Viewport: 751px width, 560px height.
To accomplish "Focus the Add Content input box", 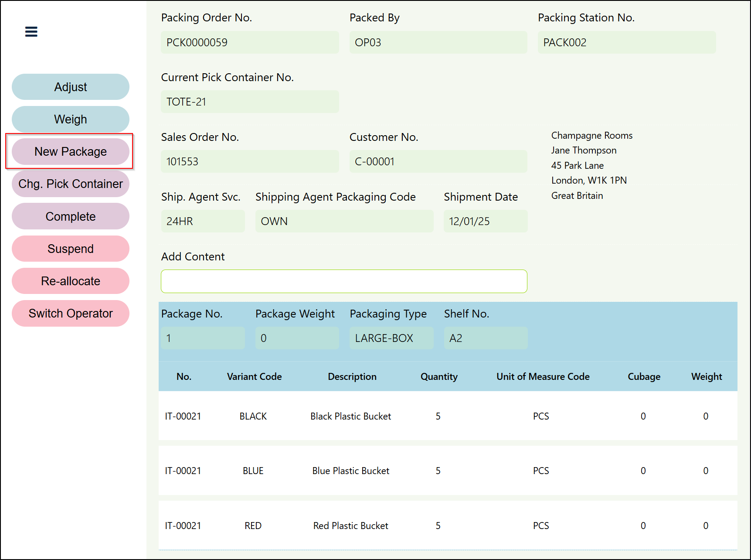I will point(343,281).
